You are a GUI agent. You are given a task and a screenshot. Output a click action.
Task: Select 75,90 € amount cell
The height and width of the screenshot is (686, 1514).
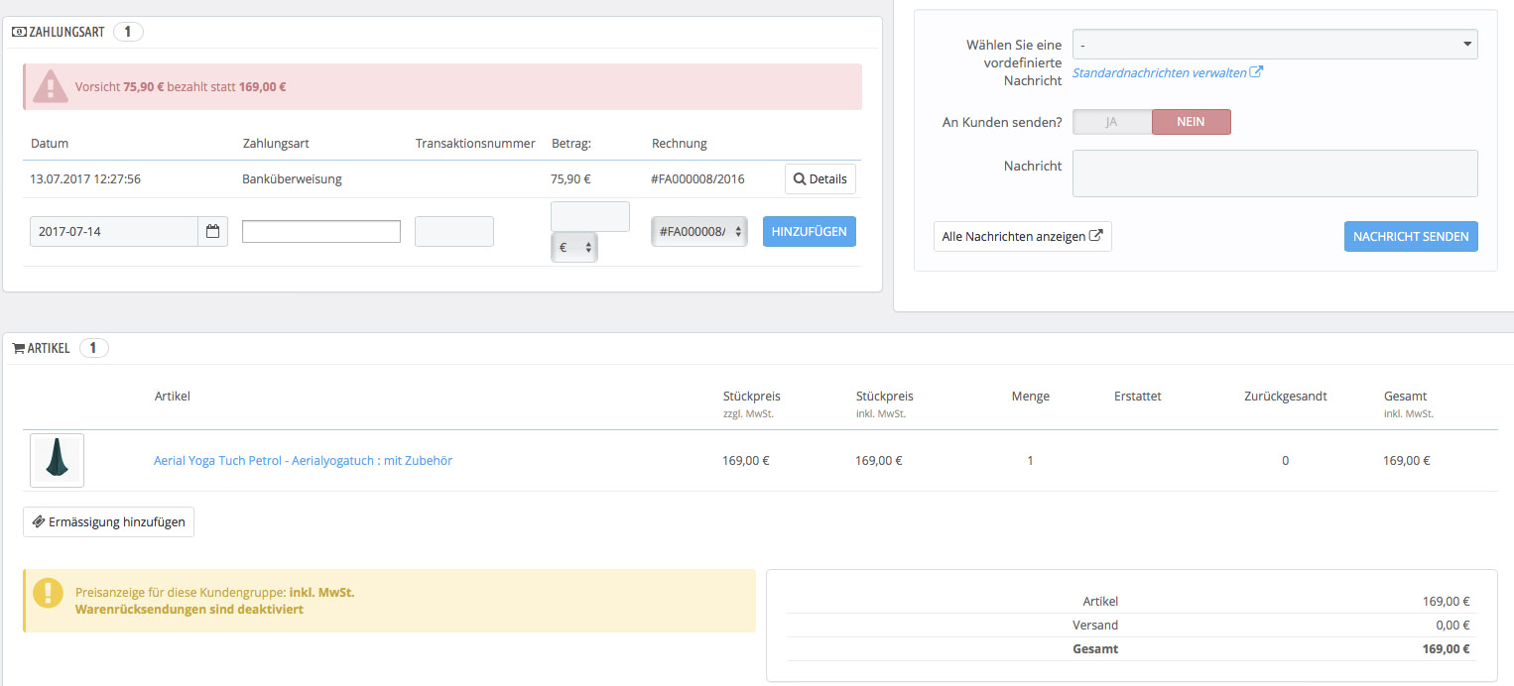tap(570, 179)
